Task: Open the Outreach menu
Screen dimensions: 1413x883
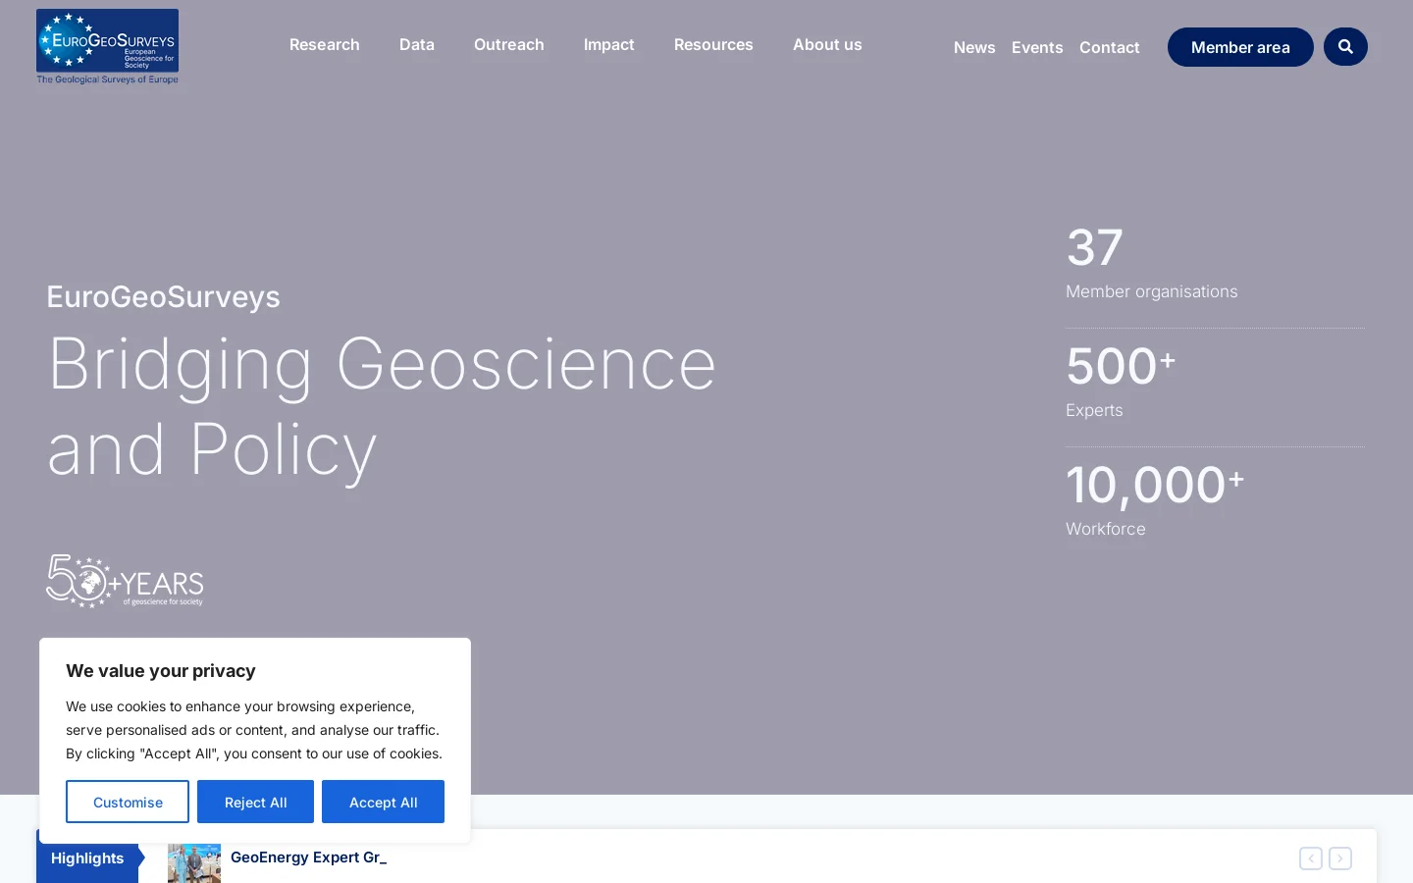Action: [x=509, y=45]
